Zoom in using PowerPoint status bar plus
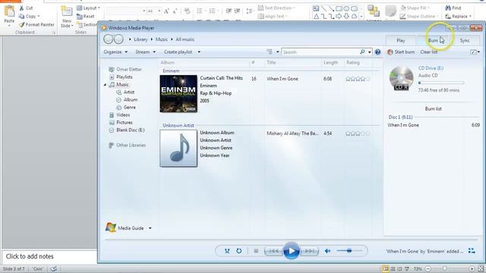The image size is (486, 273). [472, 269]
